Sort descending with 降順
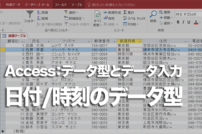This screenshot has width=202, height=134. [x=42, y=18]
